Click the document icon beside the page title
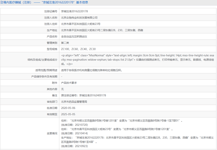The width and height of the screenshot is (217, 150). 2,2
